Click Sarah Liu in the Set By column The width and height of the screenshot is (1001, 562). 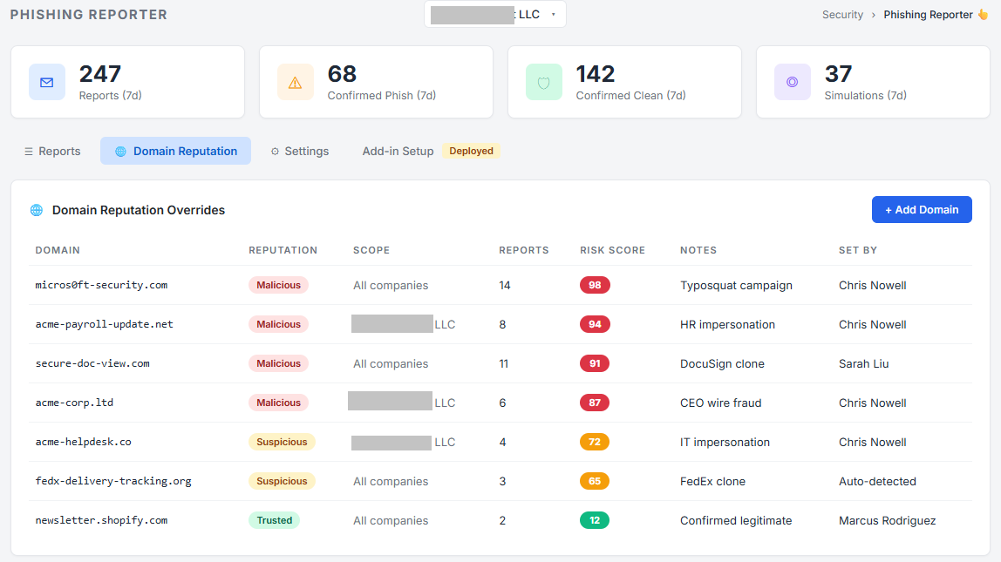click(863, 363)
